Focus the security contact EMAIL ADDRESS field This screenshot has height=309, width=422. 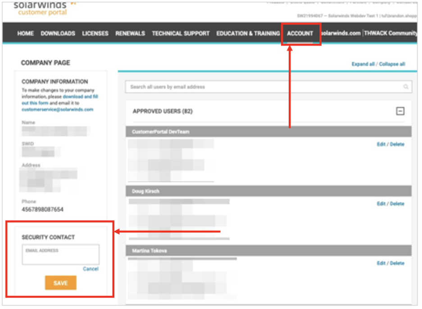pos(60,254)
